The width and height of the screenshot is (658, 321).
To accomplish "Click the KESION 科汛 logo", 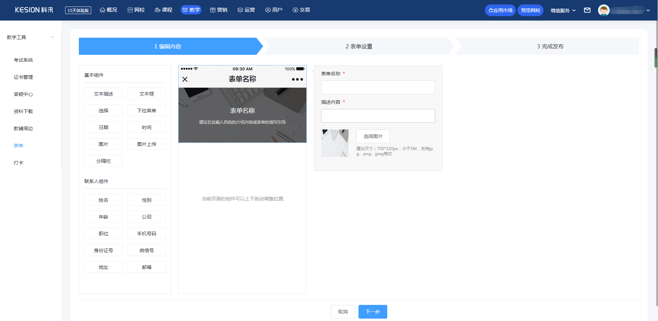I will pyautogui.click(x=34, y=10).
